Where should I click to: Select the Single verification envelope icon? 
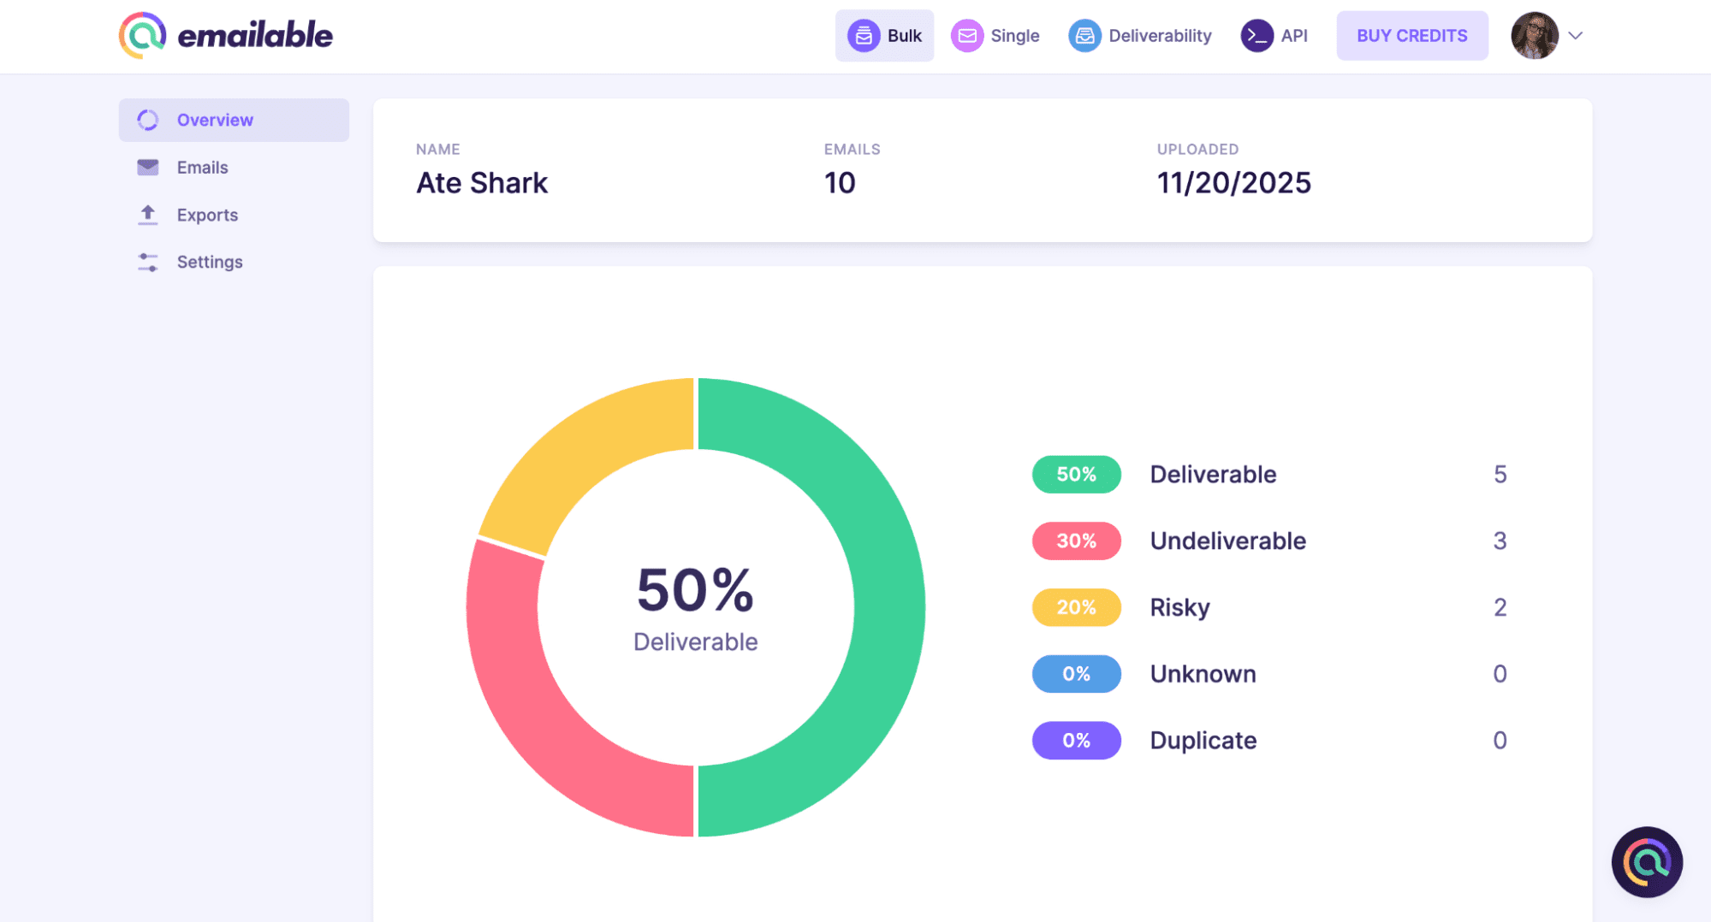[x=967, y=36]
